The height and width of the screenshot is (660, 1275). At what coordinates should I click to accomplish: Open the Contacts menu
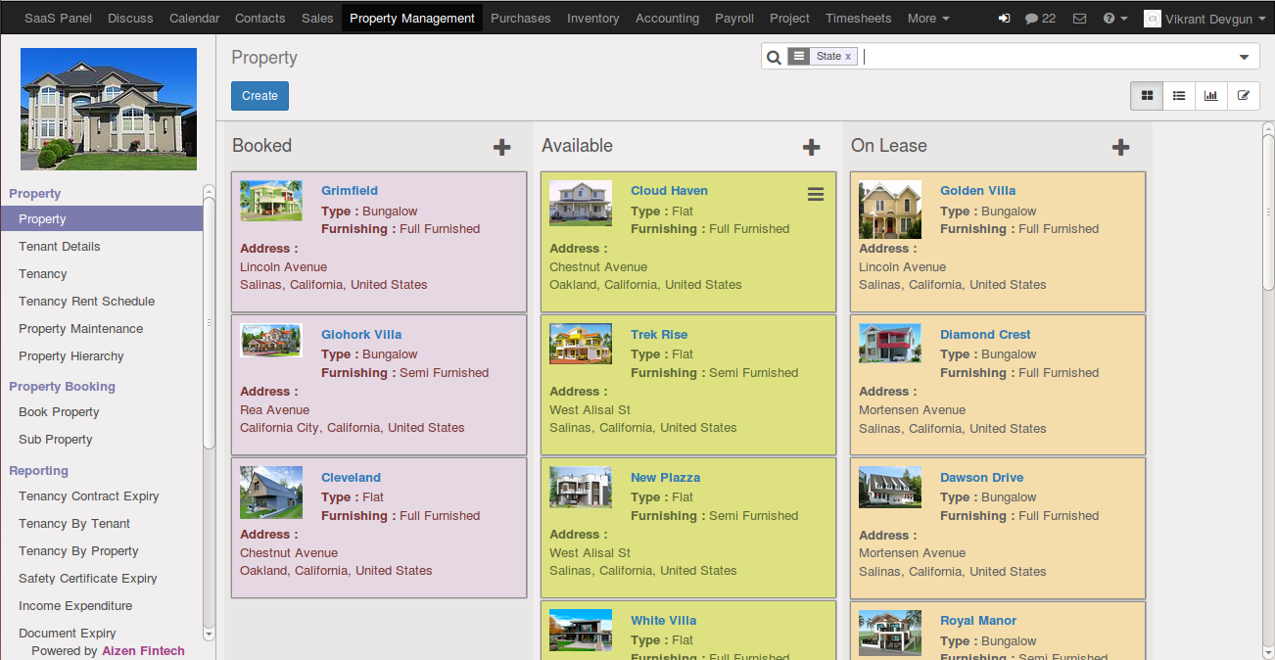(260, 19)
